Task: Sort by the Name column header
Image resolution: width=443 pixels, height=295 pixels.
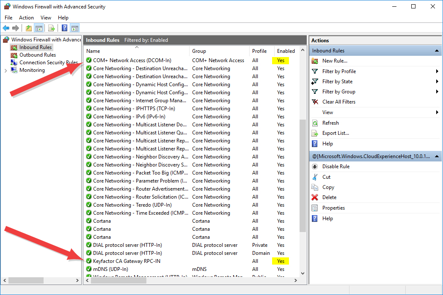Action: coord(137,51)
